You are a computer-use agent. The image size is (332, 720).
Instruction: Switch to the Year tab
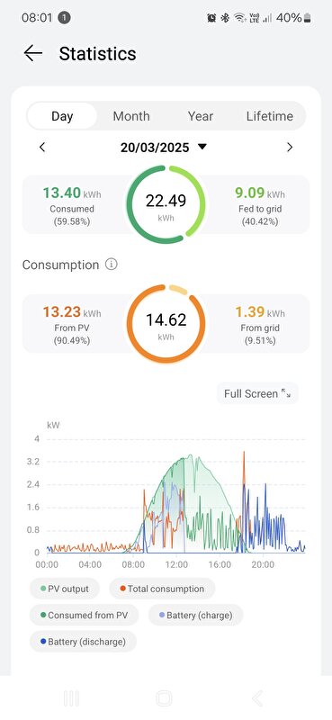201,116
